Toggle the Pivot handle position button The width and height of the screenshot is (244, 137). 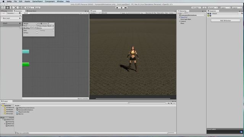[28, 8]
